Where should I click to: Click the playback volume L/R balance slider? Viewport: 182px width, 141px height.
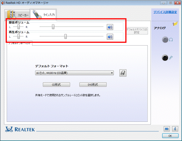pyautogui.click(x=19, y=36)
